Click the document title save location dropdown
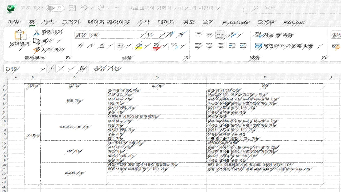Viewport: 341px width, 192px height. 218,8
